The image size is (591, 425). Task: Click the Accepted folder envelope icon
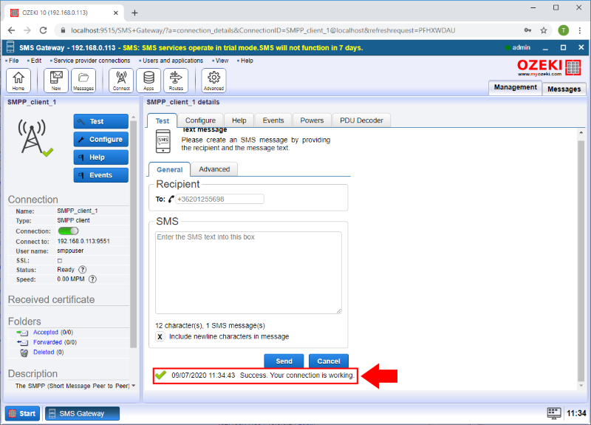[x=22, y=333]
